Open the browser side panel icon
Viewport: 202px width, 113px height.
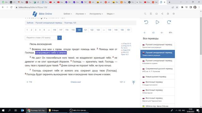[x=191, y=7]
